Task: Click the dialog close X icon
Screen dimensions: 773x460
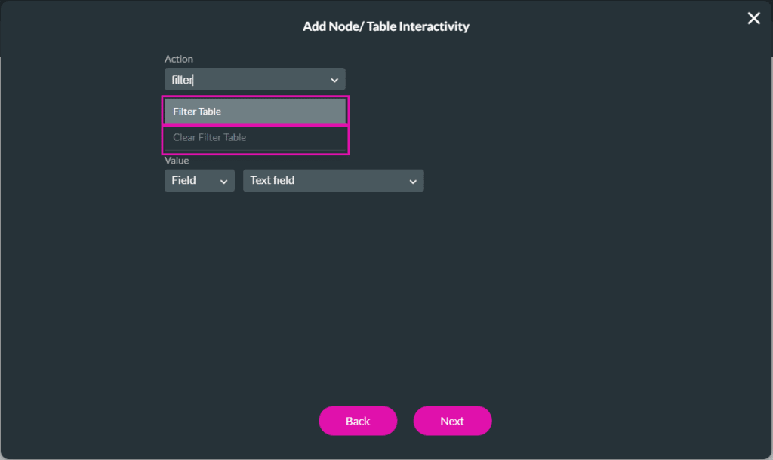Action: click(x=753, y=18)
